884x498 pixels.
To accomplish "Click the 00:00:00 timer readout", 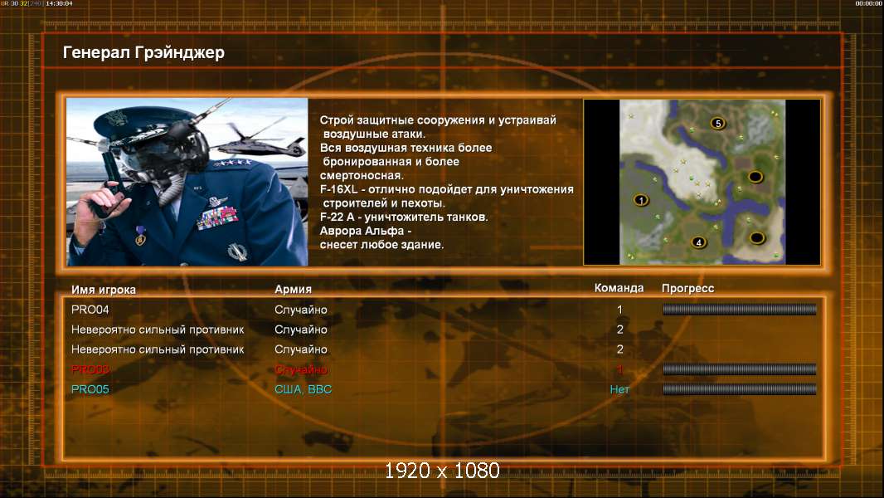I will point(869,3).
